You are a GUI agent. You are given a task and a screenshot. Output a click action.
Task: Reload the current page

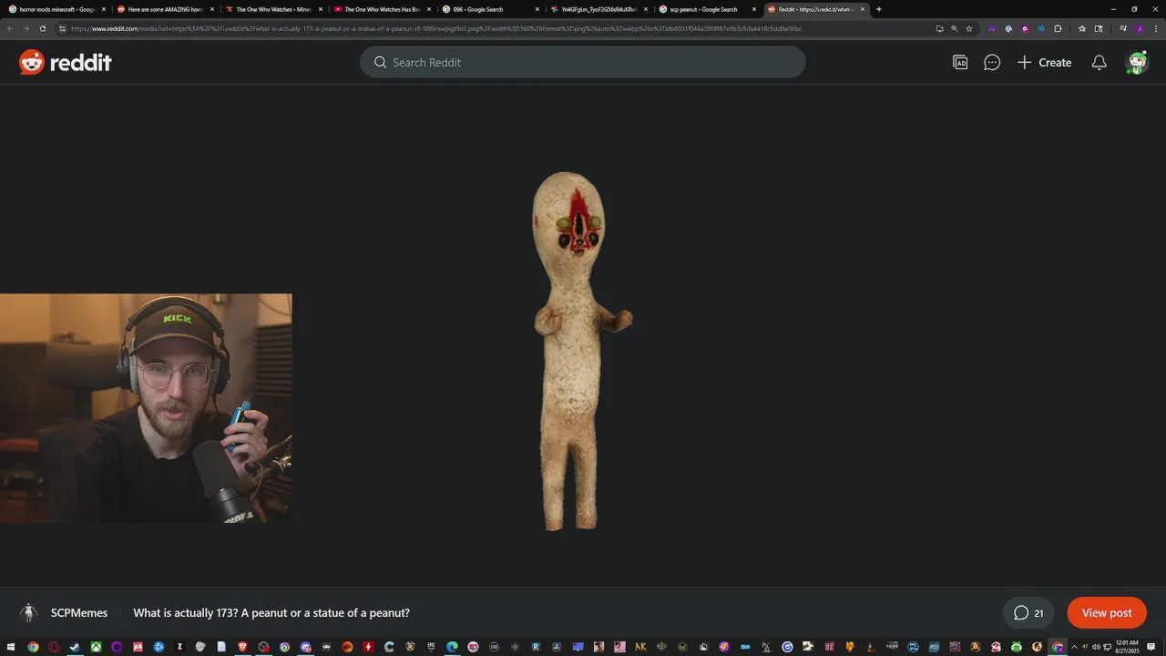tap(43, 28)
